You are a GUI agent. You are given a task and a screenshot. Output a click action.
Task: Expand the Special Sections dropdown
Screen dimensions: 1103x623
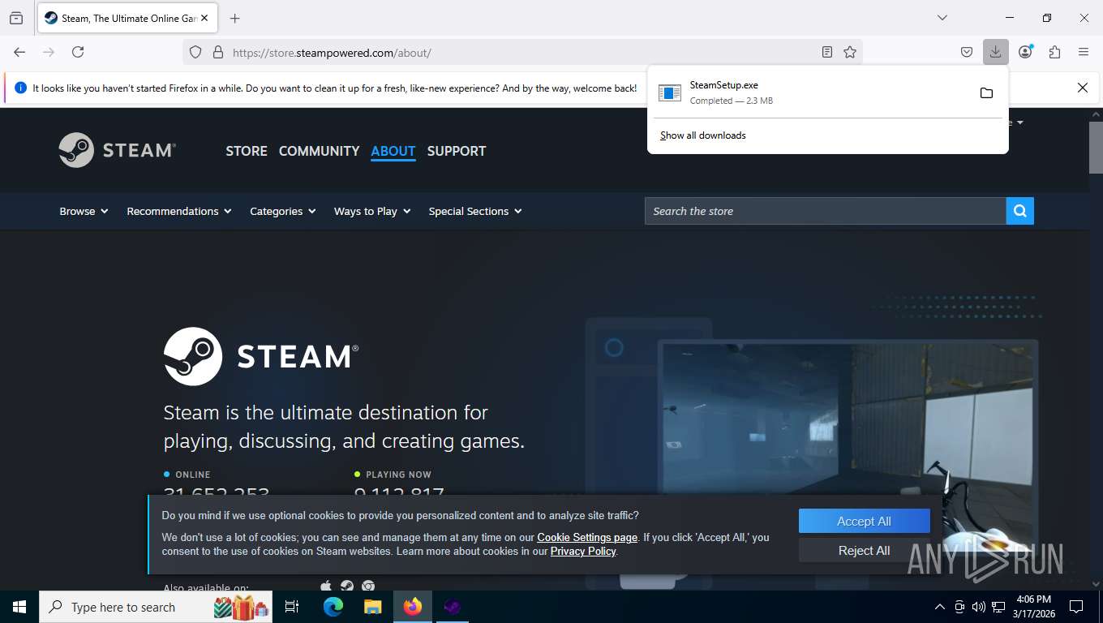[475, 211]
